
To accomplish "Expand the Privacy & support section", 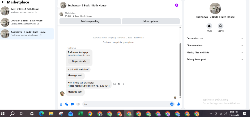I will tap(215, 60).
